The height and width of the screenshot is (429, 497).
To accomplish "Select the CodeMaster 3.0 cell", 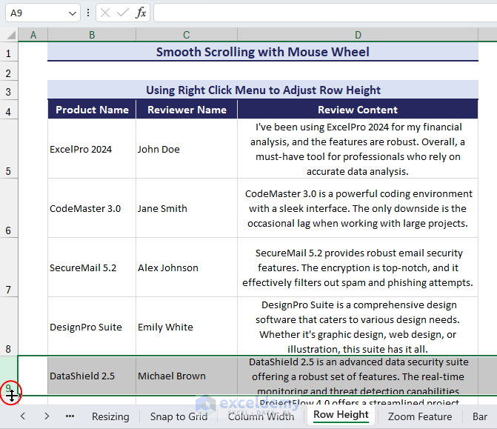I will tap(92, 208).
